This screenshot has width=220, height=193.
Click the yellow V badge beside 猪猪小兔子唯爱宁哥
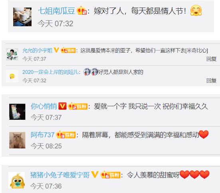pos(95,175)
